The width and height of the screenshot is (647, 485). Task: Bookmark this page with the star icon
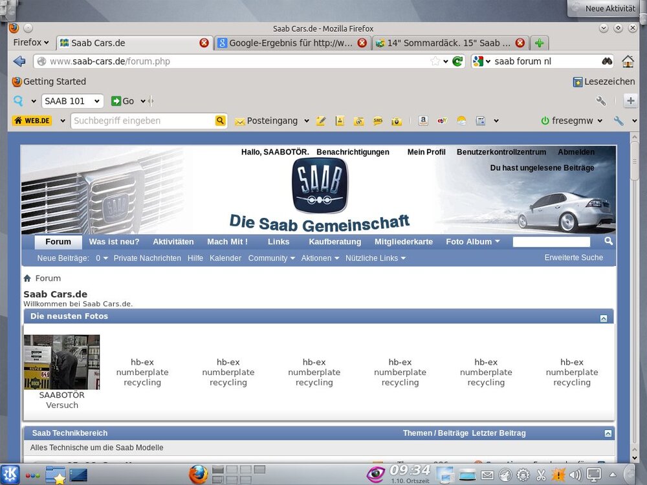(435, 61)
